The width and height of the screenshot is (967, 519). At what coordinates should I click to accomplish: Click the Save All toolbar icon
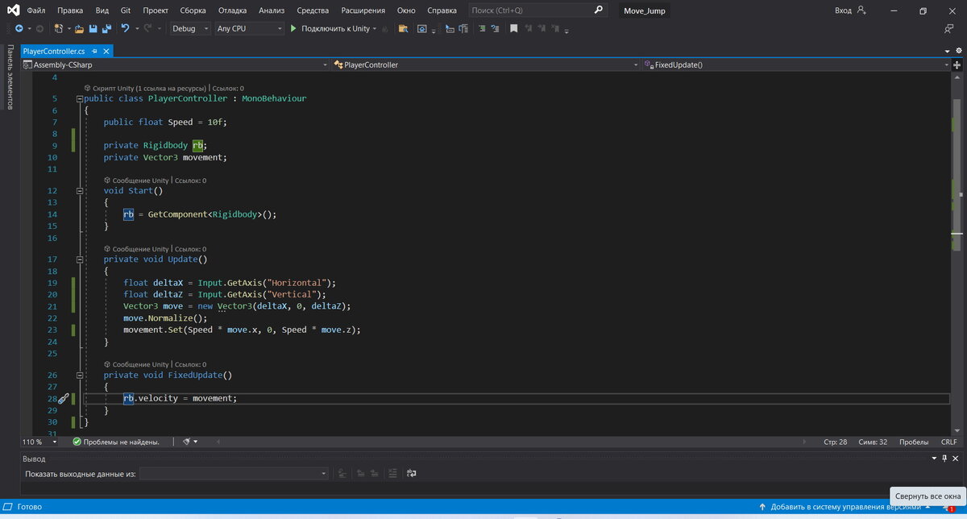coord(106,28)
